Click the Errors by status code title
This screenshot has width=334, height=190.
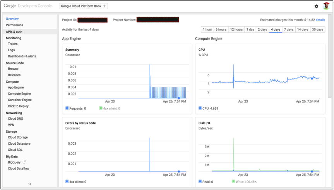[81, 123]
